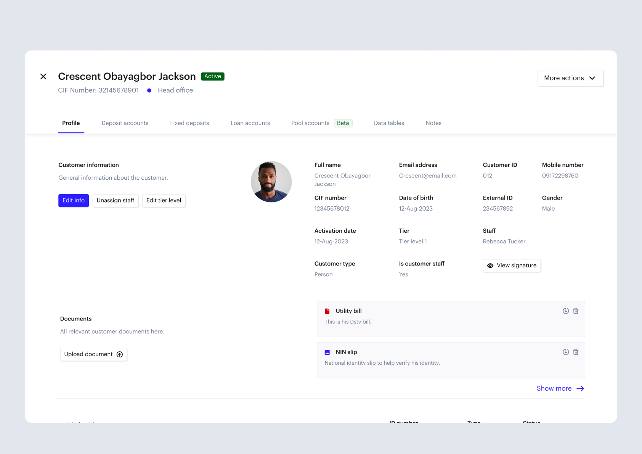
Task: Click the Unassign staff button
Action: (x=115, y=200)
